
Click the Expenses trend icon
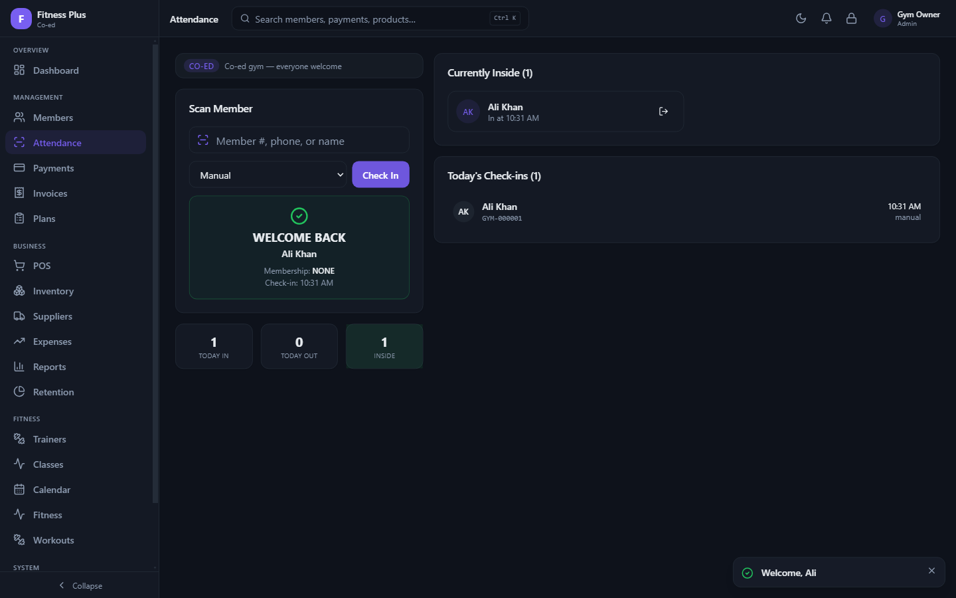(19, 342)
